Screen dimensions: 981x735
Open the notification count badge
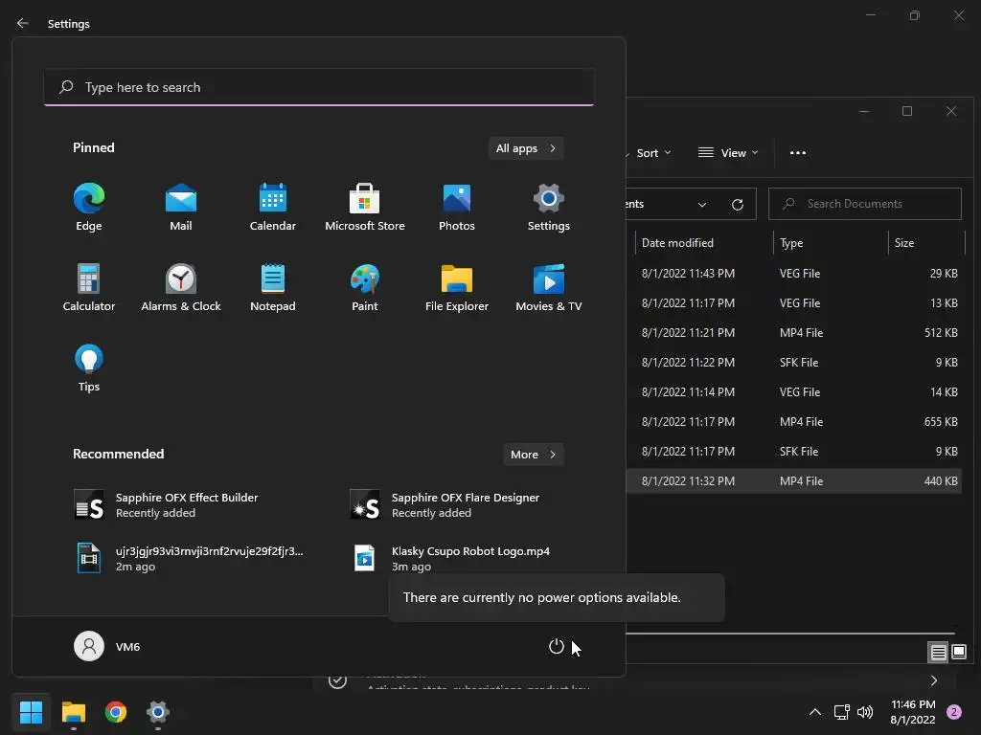coord(954,712)
